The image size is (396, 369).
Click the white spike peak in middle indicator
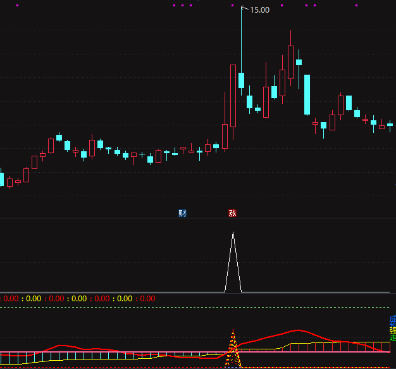click(233, 232)
